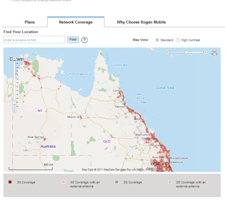This screenshot has width=225, height=206.
Task: Click the Gladstone label on the map
Action: click(x=151, y=139)
